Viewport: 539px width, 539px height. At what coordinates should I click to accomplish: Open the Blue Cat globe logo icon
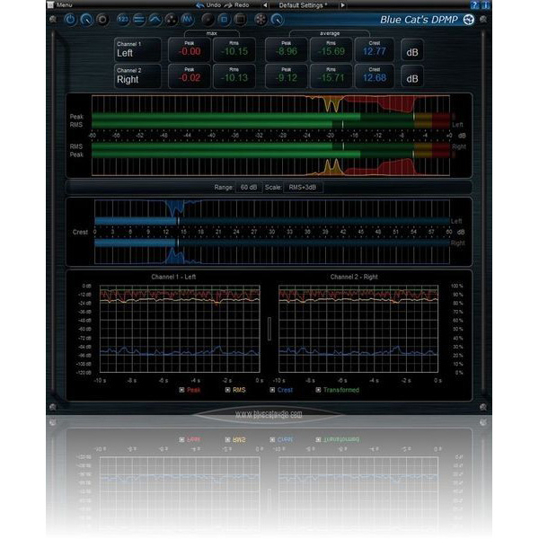click(469, 20)
